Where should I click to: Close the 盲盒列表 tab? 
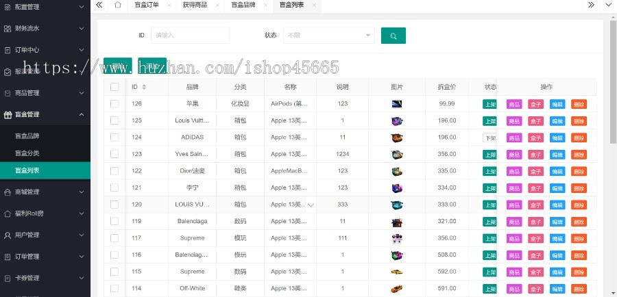pos(314,5)
